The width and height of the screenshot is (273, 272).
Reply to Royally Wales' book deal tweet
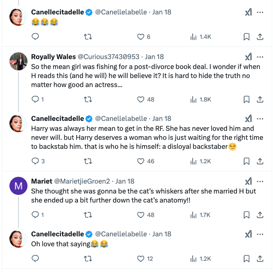click(x=36, y=99)
